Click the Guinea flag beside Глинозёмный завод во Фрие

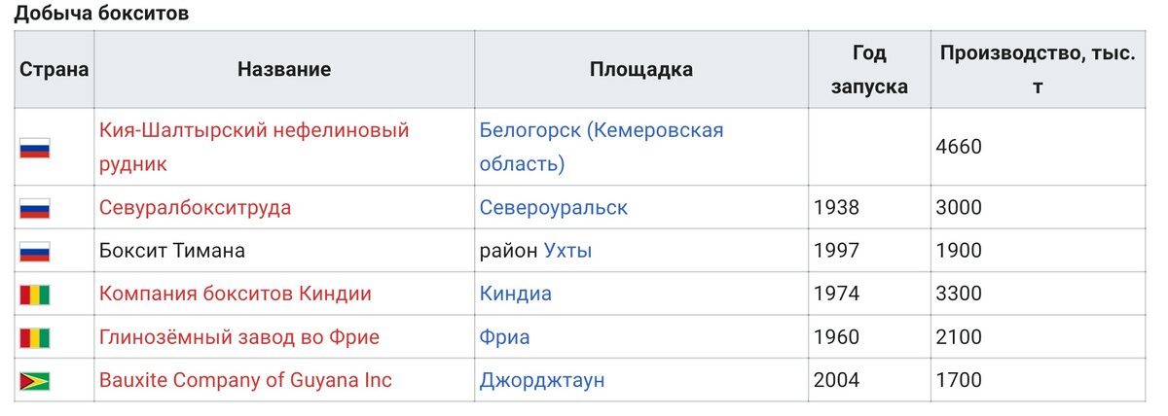point(34,337)
